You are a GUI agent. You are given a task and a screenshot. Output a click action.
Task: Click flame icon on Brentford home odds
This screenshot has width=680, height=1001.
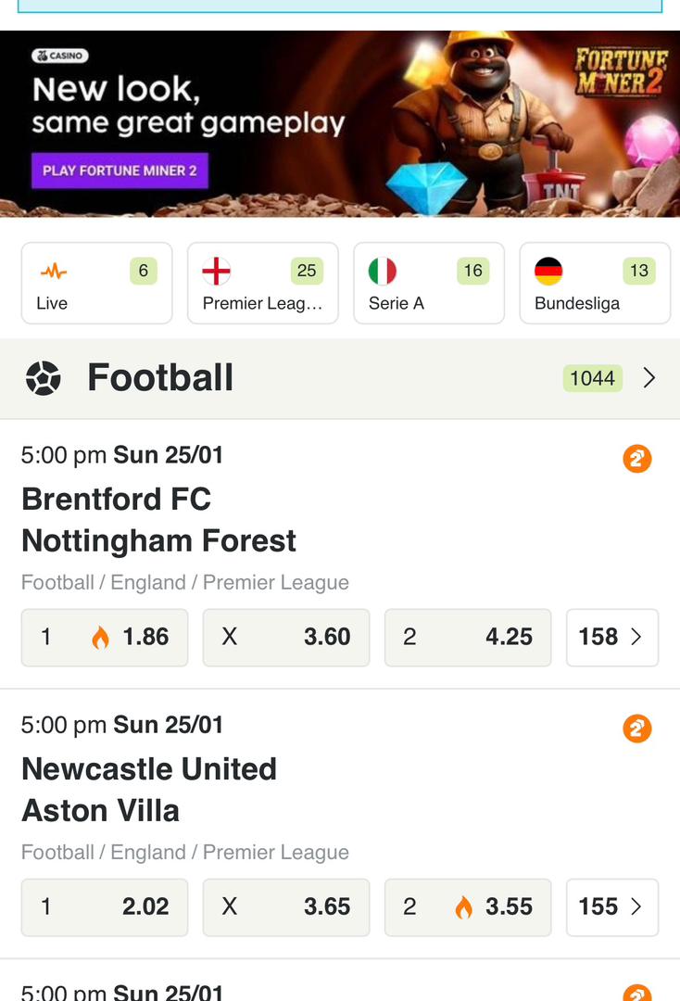[100, 638]
